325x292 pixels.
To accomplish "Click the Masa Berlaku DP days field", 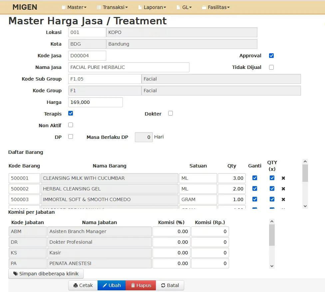I will click(144, 137).
